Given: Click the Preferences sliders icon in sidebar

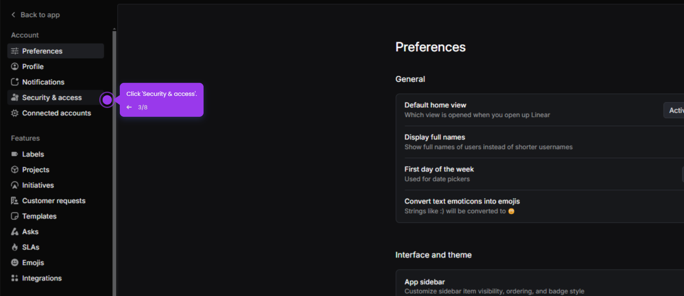Looking at the screenshot, I should (x=15, y=51).
